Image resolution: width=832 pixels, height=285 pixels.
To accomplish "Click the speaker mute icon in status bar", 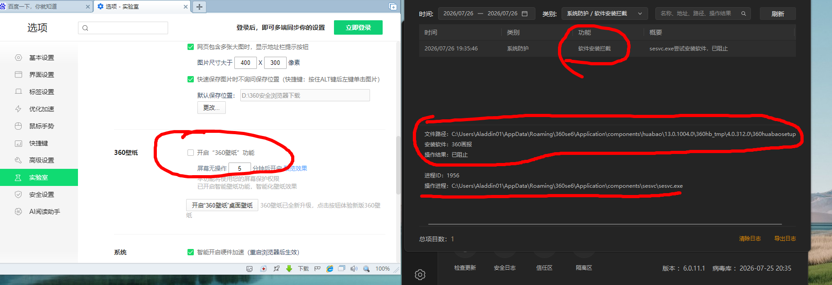I will [354, 269].
